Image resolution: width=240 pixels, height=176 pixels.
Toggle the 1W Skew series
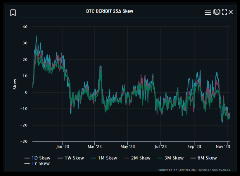[71, 158]
